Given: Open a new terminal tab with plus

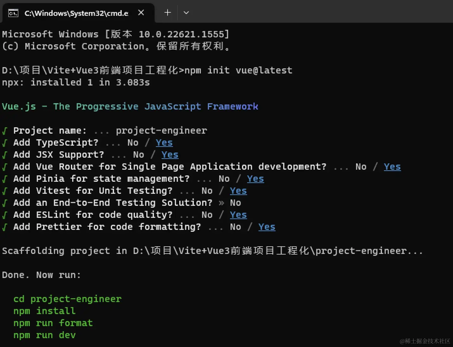Looking at the screenshot, I should 168,13.
